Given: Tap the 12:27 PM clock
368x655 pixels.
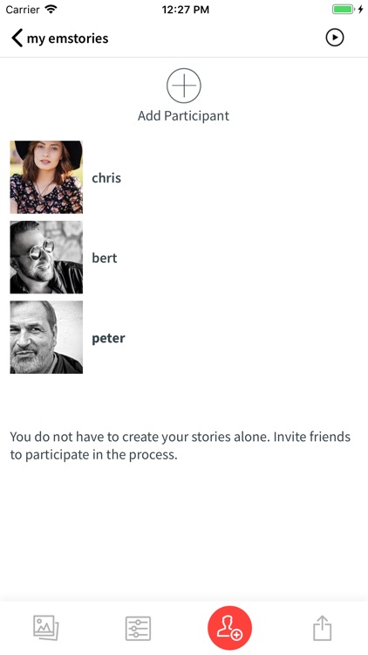Looking at the screenshot, I should [185, 10].
